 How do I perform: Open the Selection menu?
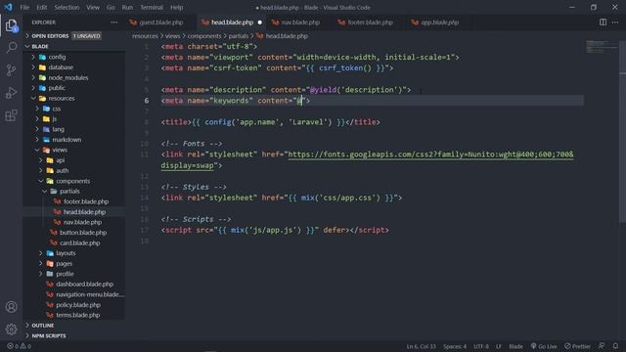67,7
